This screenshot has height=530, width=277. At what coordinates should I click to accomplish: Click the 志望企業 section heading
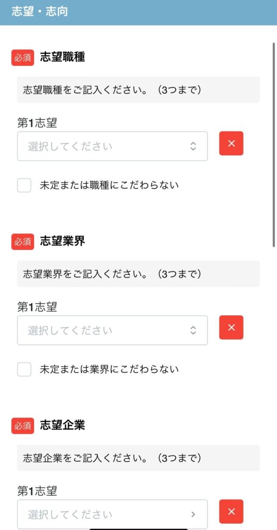(63, 425)
